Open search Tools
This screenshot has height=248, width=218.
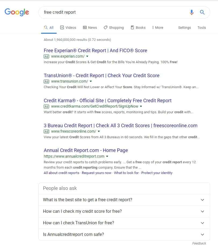pos(202,27)
